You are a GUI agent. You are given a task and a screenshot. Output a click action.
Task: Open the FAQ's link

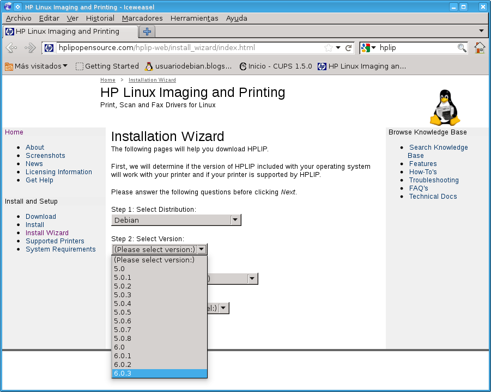(419, 188)
